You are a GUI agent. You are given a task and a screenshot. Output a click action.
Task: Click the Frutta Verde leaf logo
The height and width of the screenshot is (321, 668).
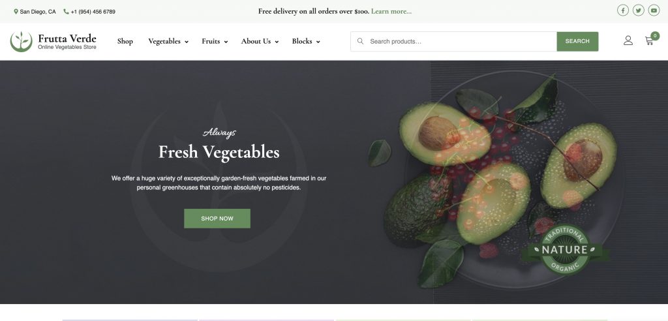click(x=22, y=41)
